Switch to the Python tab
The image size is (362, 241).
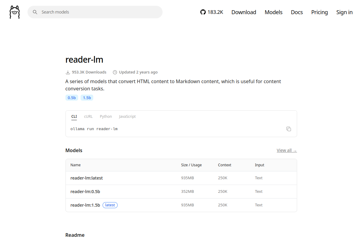(x=106, y=117)
